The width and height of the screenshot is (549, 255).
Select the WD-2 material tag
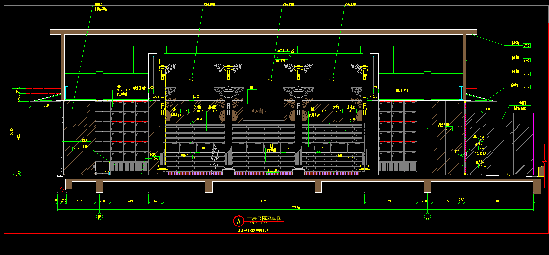119,90
